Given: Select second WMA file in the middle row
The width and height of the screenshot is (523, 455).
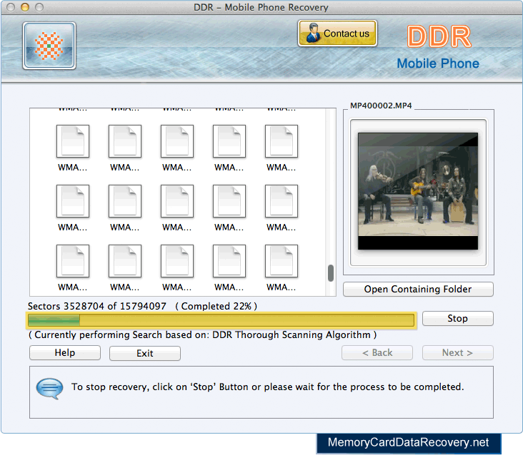Looking at the screenshot, I should (x=125, y=208).
